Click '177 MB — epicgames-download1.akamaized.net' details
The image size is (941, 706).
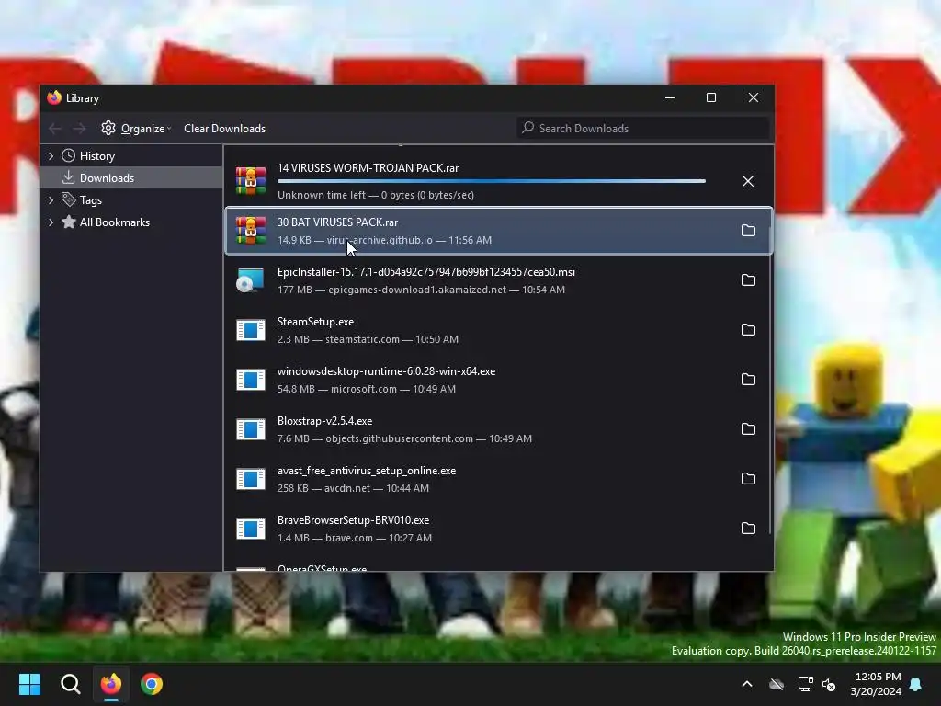(421, 290)
